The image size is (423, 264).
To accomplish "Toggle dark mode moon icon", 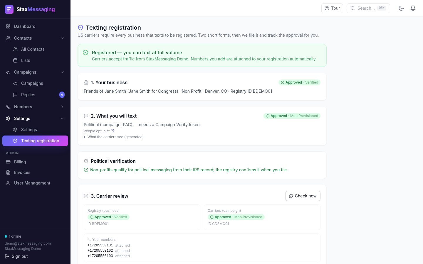I will pos(401,8).
